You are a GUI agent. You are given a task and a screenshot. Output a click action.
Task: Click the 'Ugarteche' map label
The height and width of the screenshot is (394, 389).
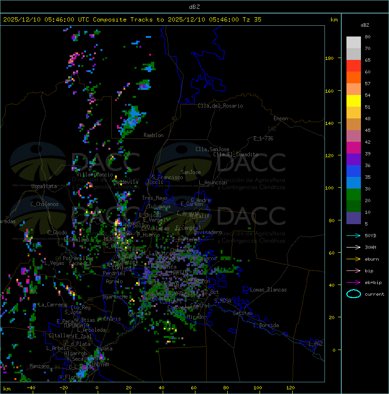[x=115, y=297]
